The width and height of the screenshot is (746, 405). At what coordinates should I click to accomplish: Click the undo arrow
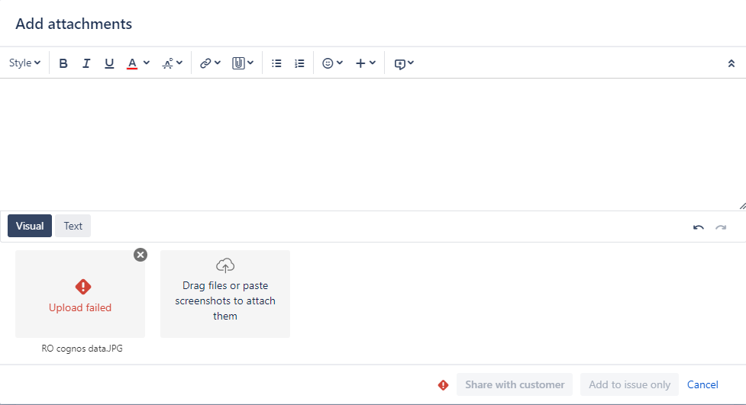click(x=699, y=227)
